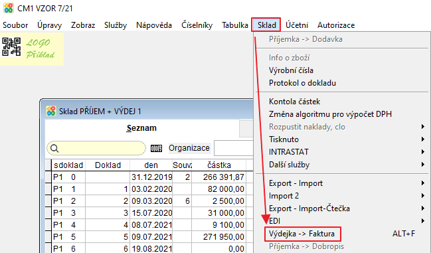Click the barcode scanner icon
This screenshot has height=253, width=431.
(x=157, y=148)
